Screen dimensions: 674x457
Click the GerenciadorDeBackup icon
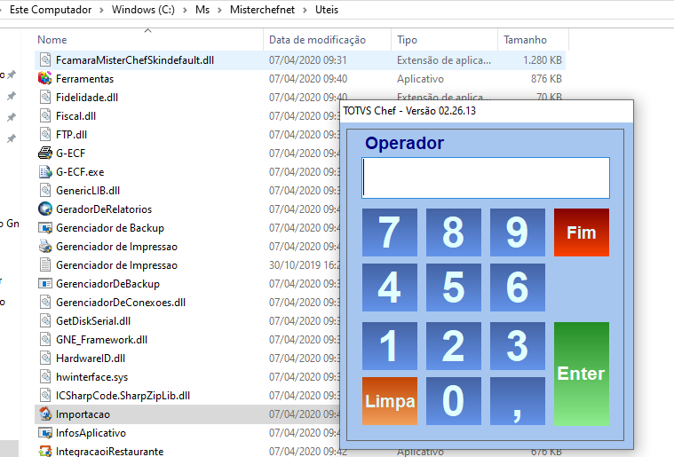(45, 283)
